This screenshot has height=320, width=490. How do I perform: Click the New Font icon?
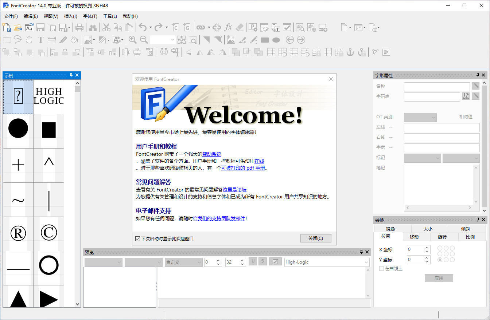point(7,27)
